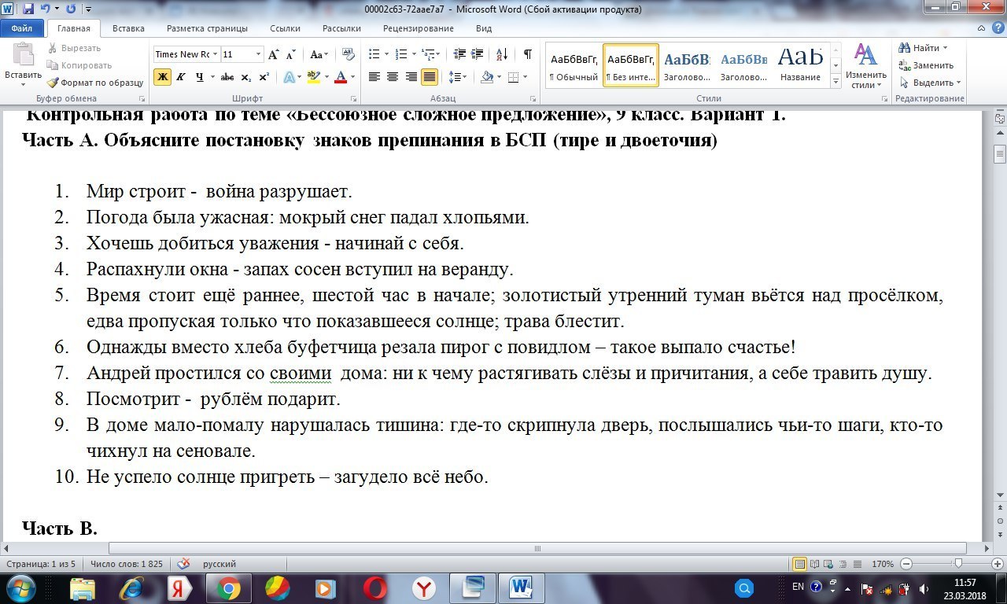Apply a multilevel list
The width and height of the screenshot is (1007, 604).
tap(429, 54)
